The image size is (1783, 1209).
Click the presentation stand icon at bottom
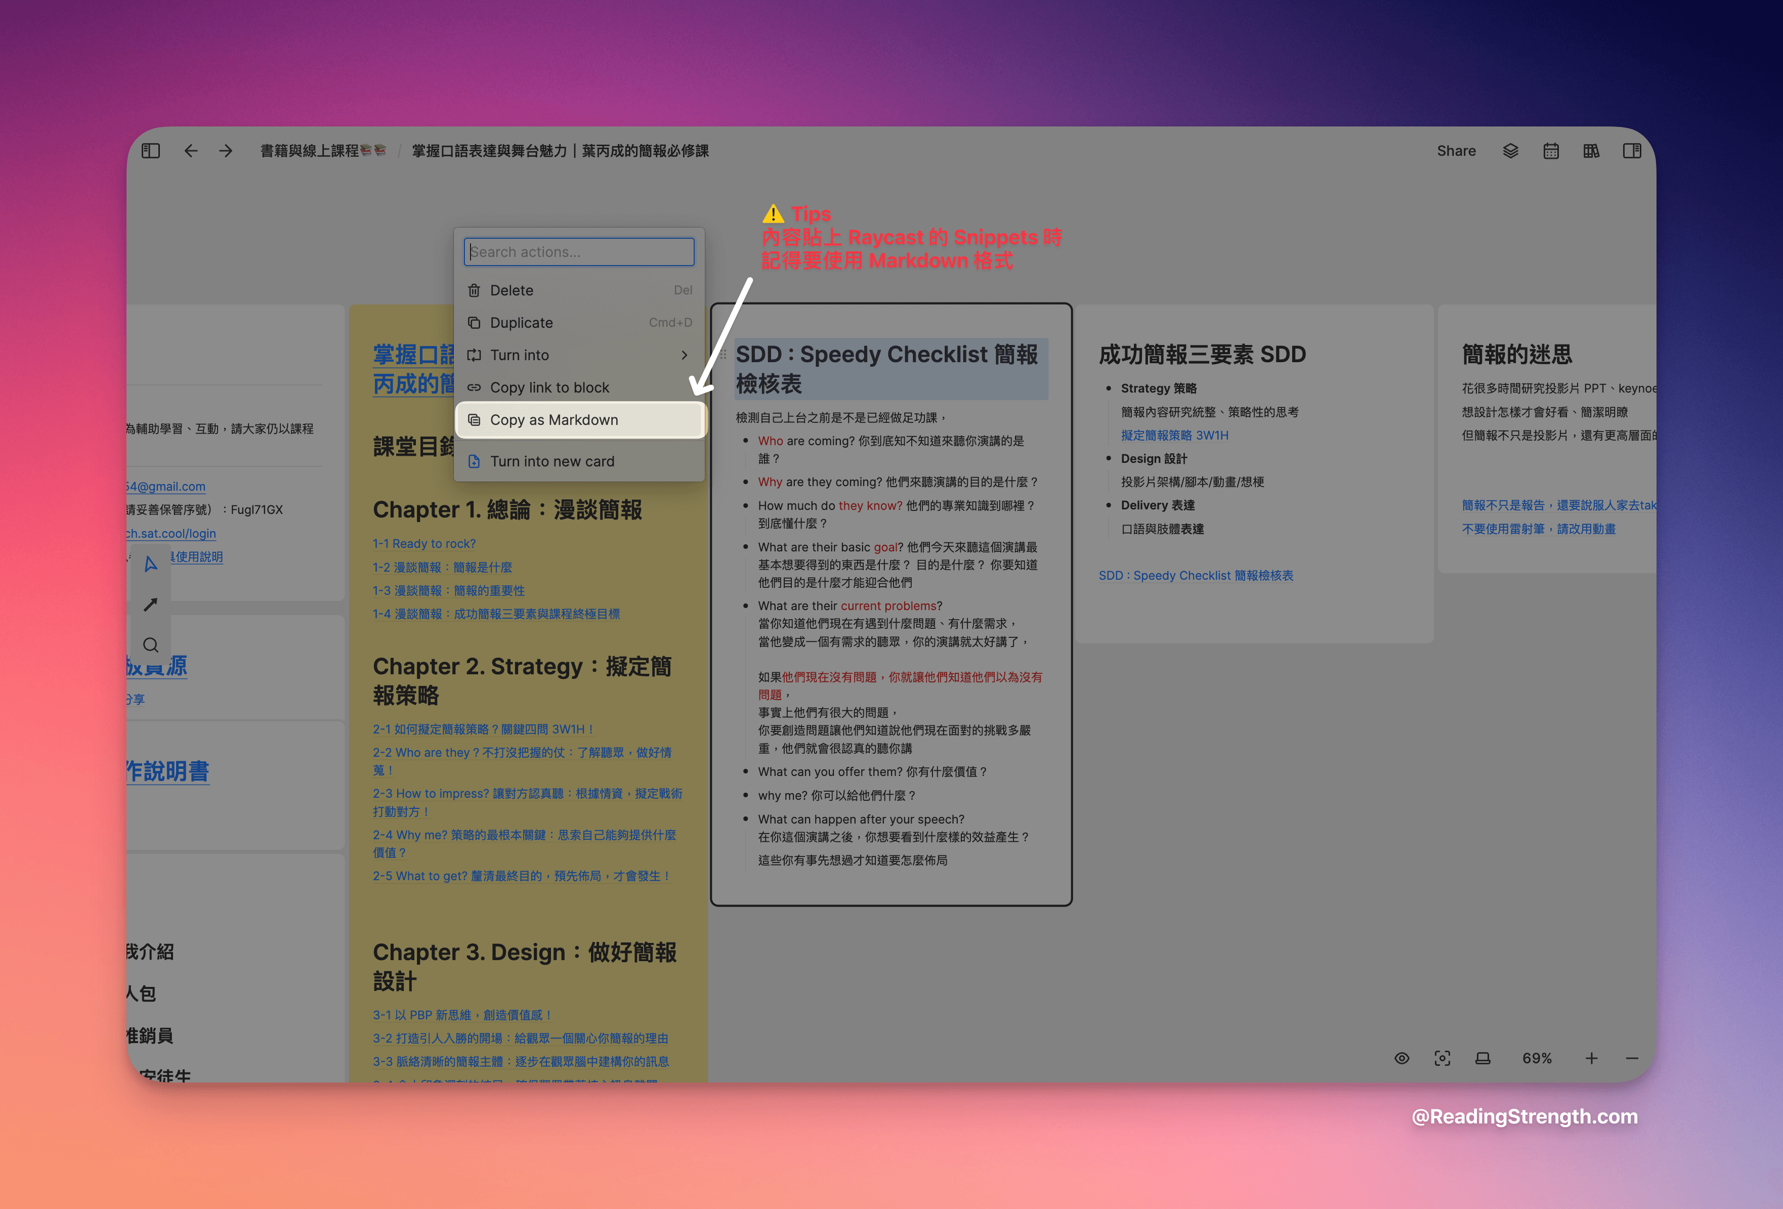click(1483, 1058)
